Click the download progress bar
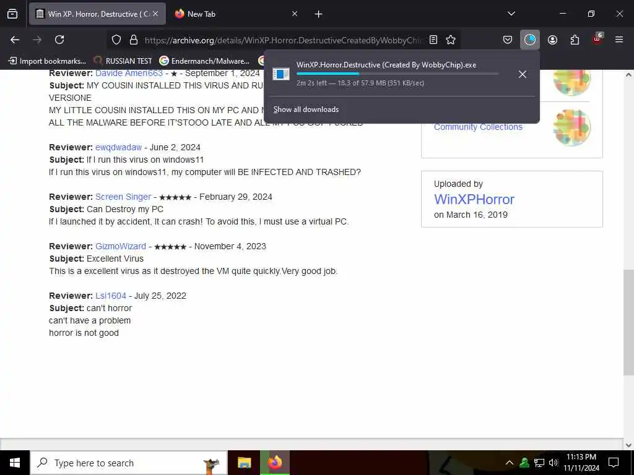 pyautogui.click(x=397, y=74)
